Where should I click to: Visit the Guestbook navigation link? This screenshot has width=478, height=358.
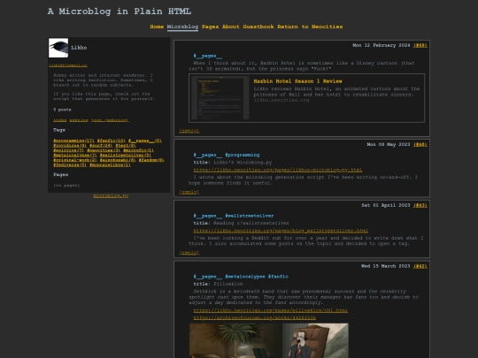coord(258,27)
